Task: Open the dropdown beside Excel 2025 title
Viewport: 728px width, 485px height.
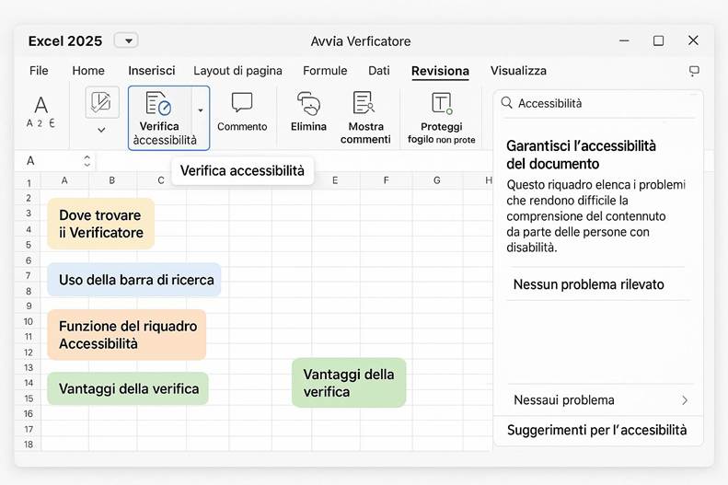Action: (126, 40)
